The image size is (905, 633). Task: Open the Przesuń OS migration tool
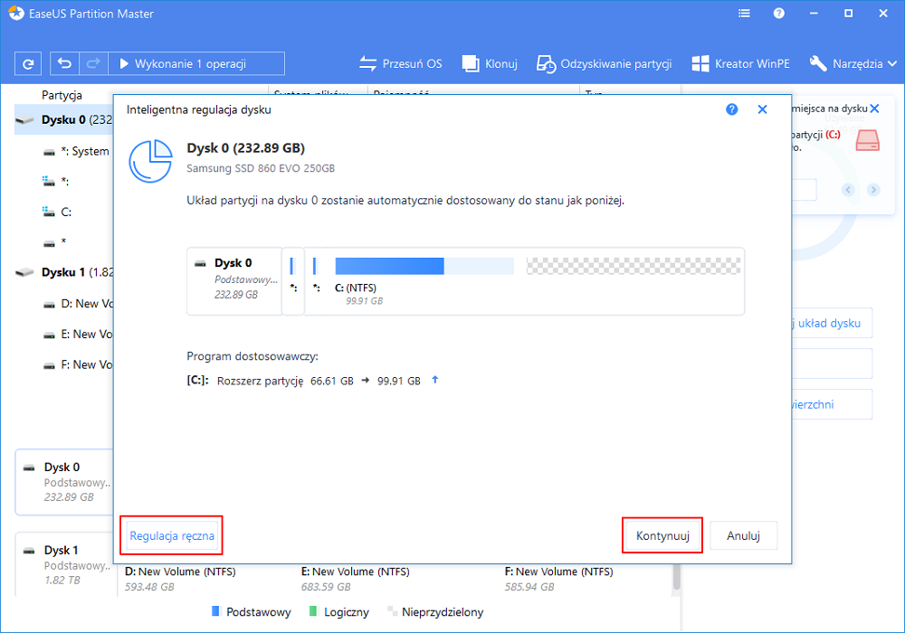pyautogui.click(x=401, y=63)
